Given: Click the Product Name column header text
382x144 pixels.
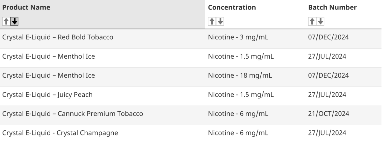Looking at the screenshot, I should tap(26, 7).
